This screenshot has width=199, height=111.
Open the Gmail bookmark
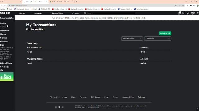pos(34,9)
